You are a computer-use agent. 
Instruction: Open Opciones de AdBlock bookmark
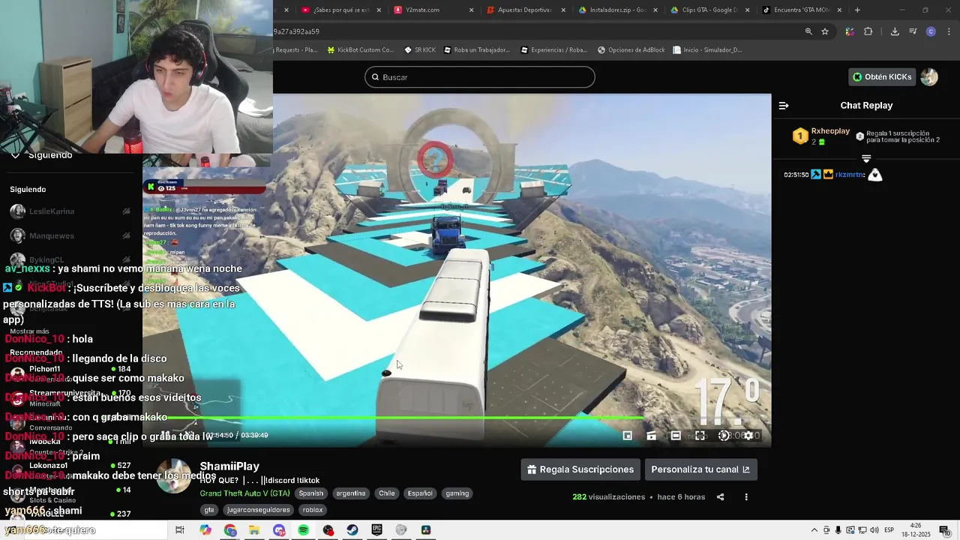click(x=631, y=50)
